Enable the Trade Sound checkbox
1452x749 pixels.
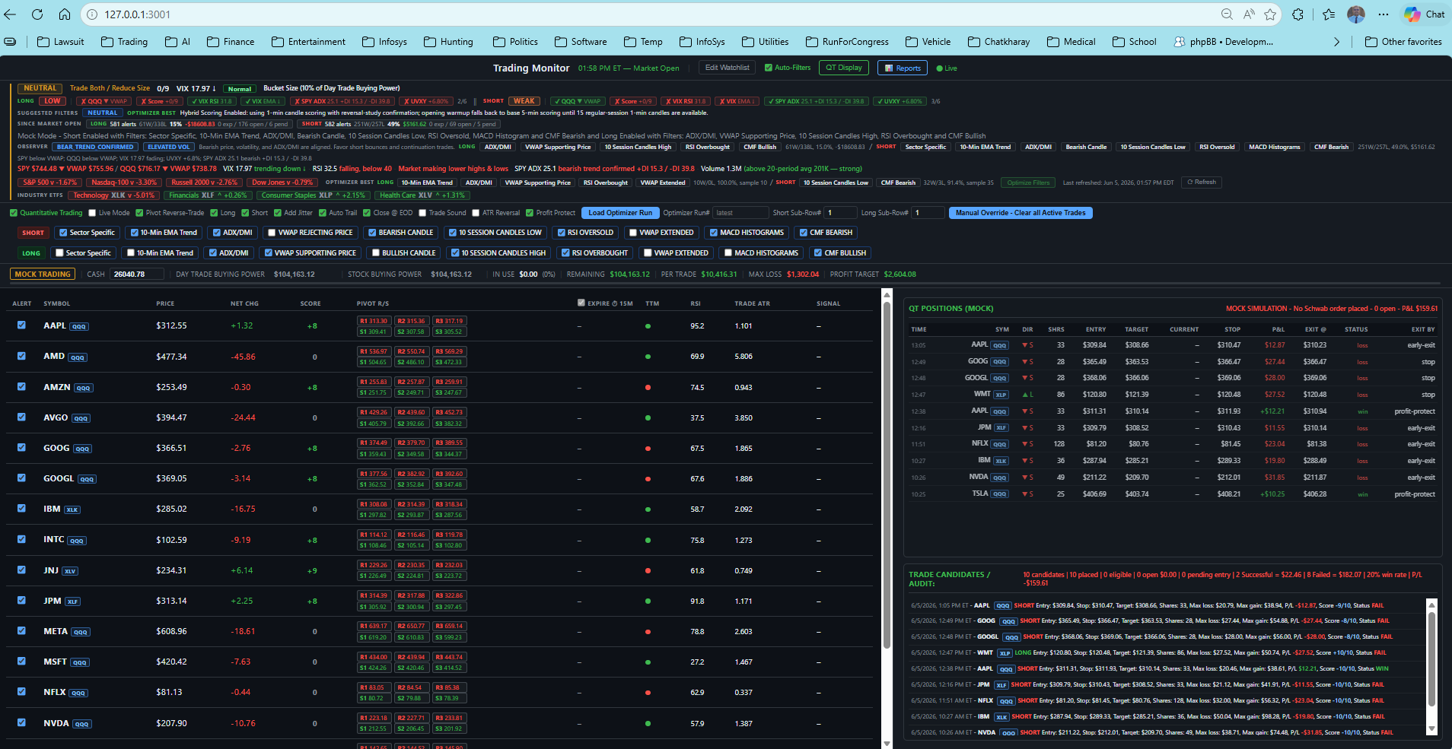422,213
